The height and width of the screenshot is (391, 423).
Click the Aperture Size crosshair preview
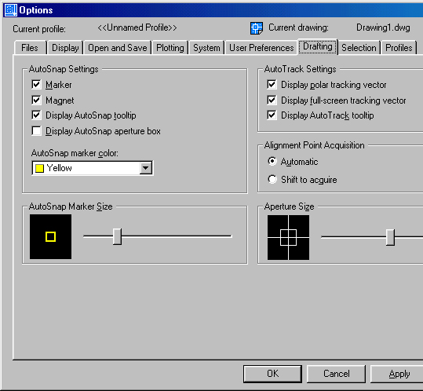pos(288,237)
